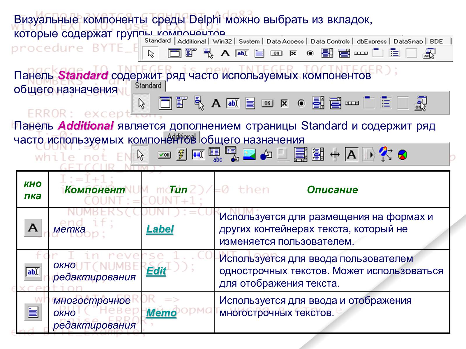Open the Standard tab in the tabbed palette

coord(158,41)
